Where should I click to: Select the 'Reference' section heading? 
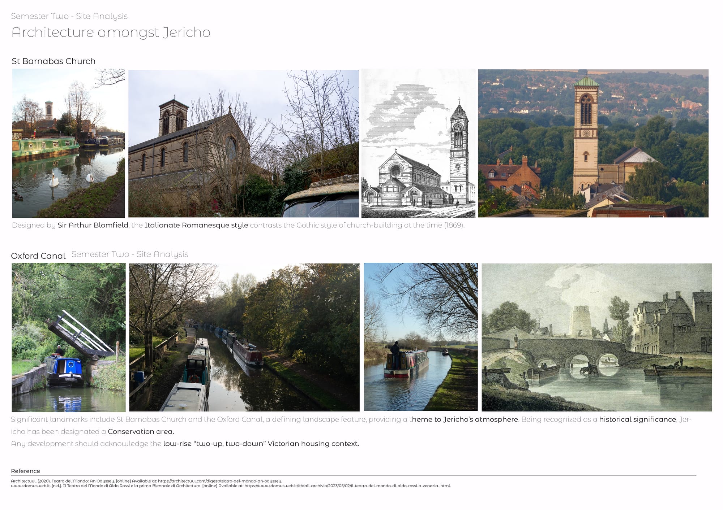pyautogui.click(x=25, y=471)
